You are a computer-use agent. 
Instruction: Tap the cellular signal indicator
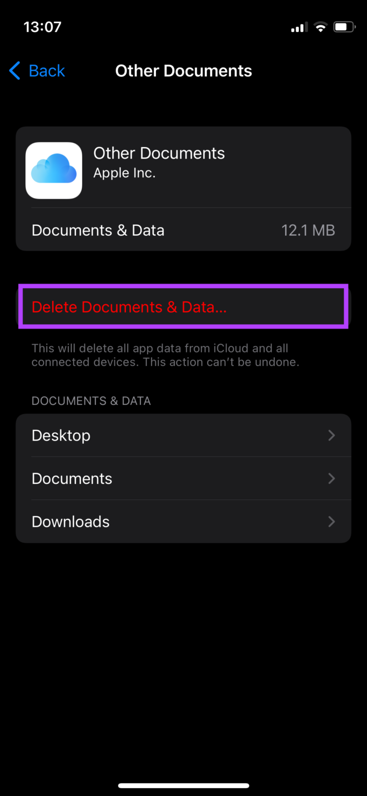point(298,26)
